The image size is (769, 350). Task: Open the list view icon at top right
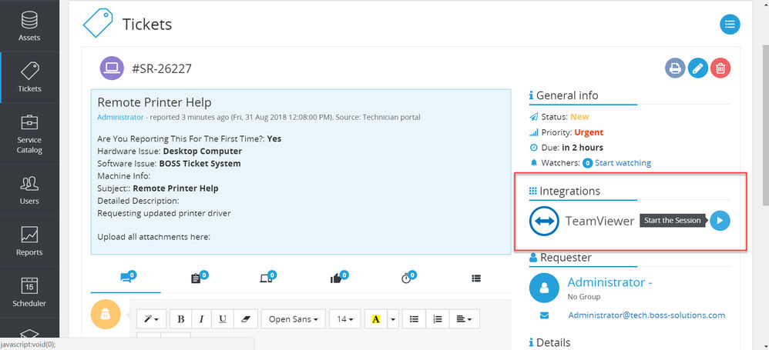(x=730, y=24)
